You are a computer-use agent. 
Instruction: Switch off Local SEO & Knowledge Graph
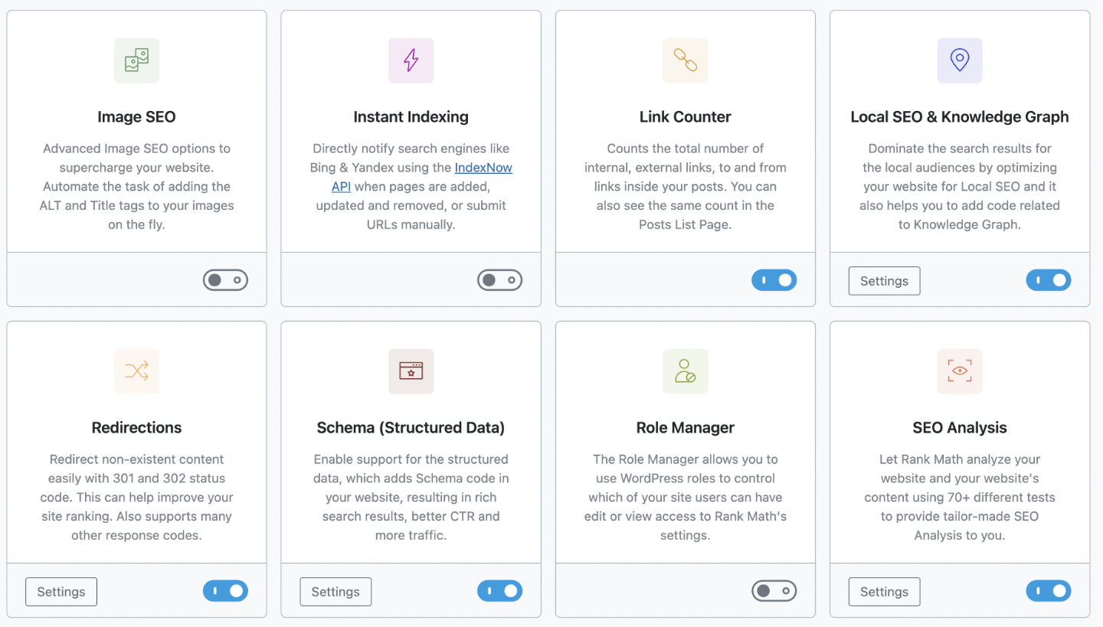coord(1048,280)
